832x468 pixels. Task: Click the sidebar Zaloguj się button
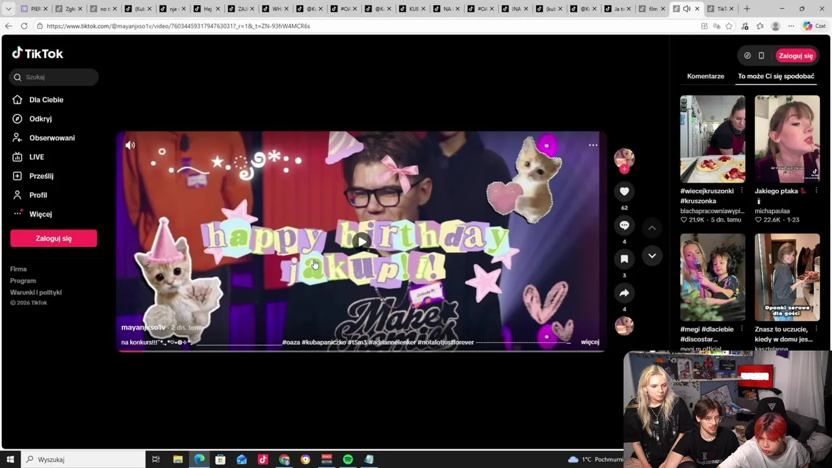point(53,239)
